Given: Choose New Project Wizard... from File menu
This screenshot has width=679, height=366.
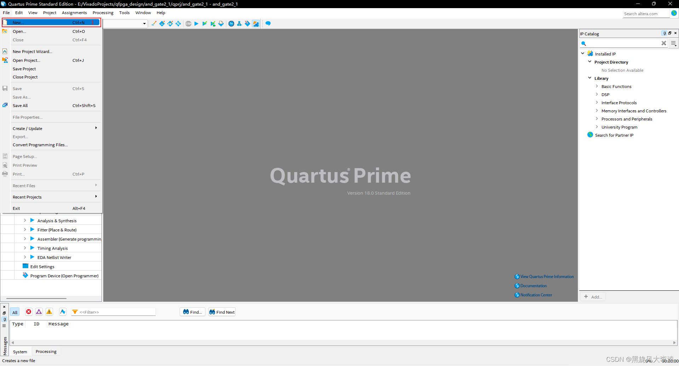Looking at the screenshot, I should click(52, 52).
